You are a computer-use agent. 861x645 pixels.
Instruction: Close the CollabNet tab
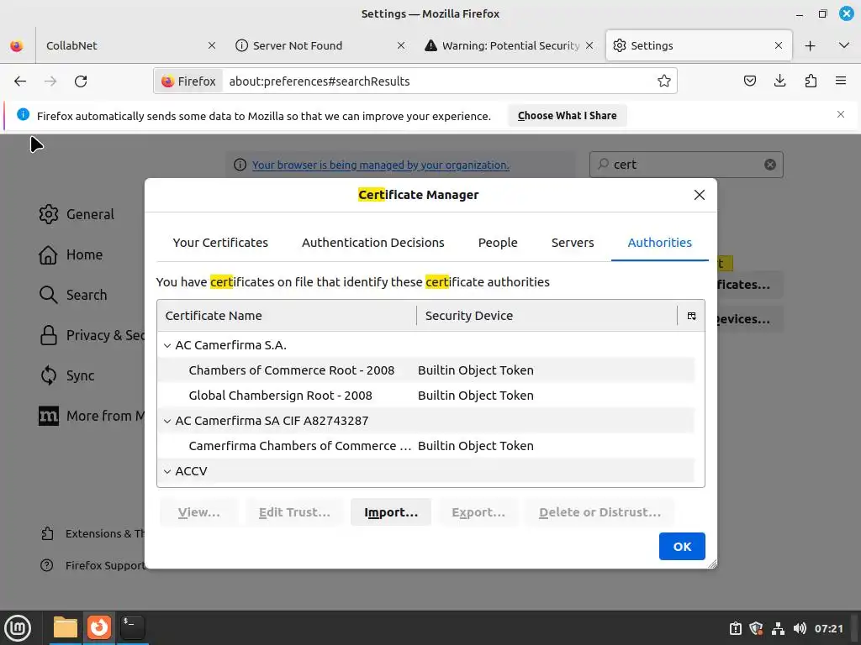(211, 45)
